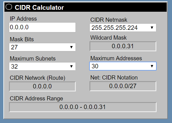
Task: Click the CIDR Network (Route) output field
Action: click(x=42, y=86)
